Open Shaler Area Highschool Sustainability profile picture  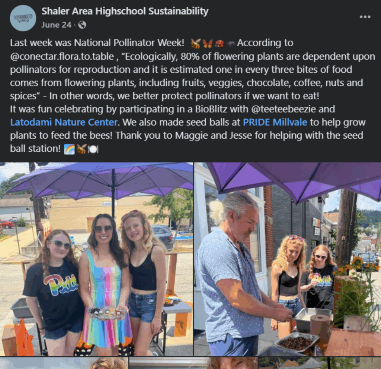tap(23, 18)
